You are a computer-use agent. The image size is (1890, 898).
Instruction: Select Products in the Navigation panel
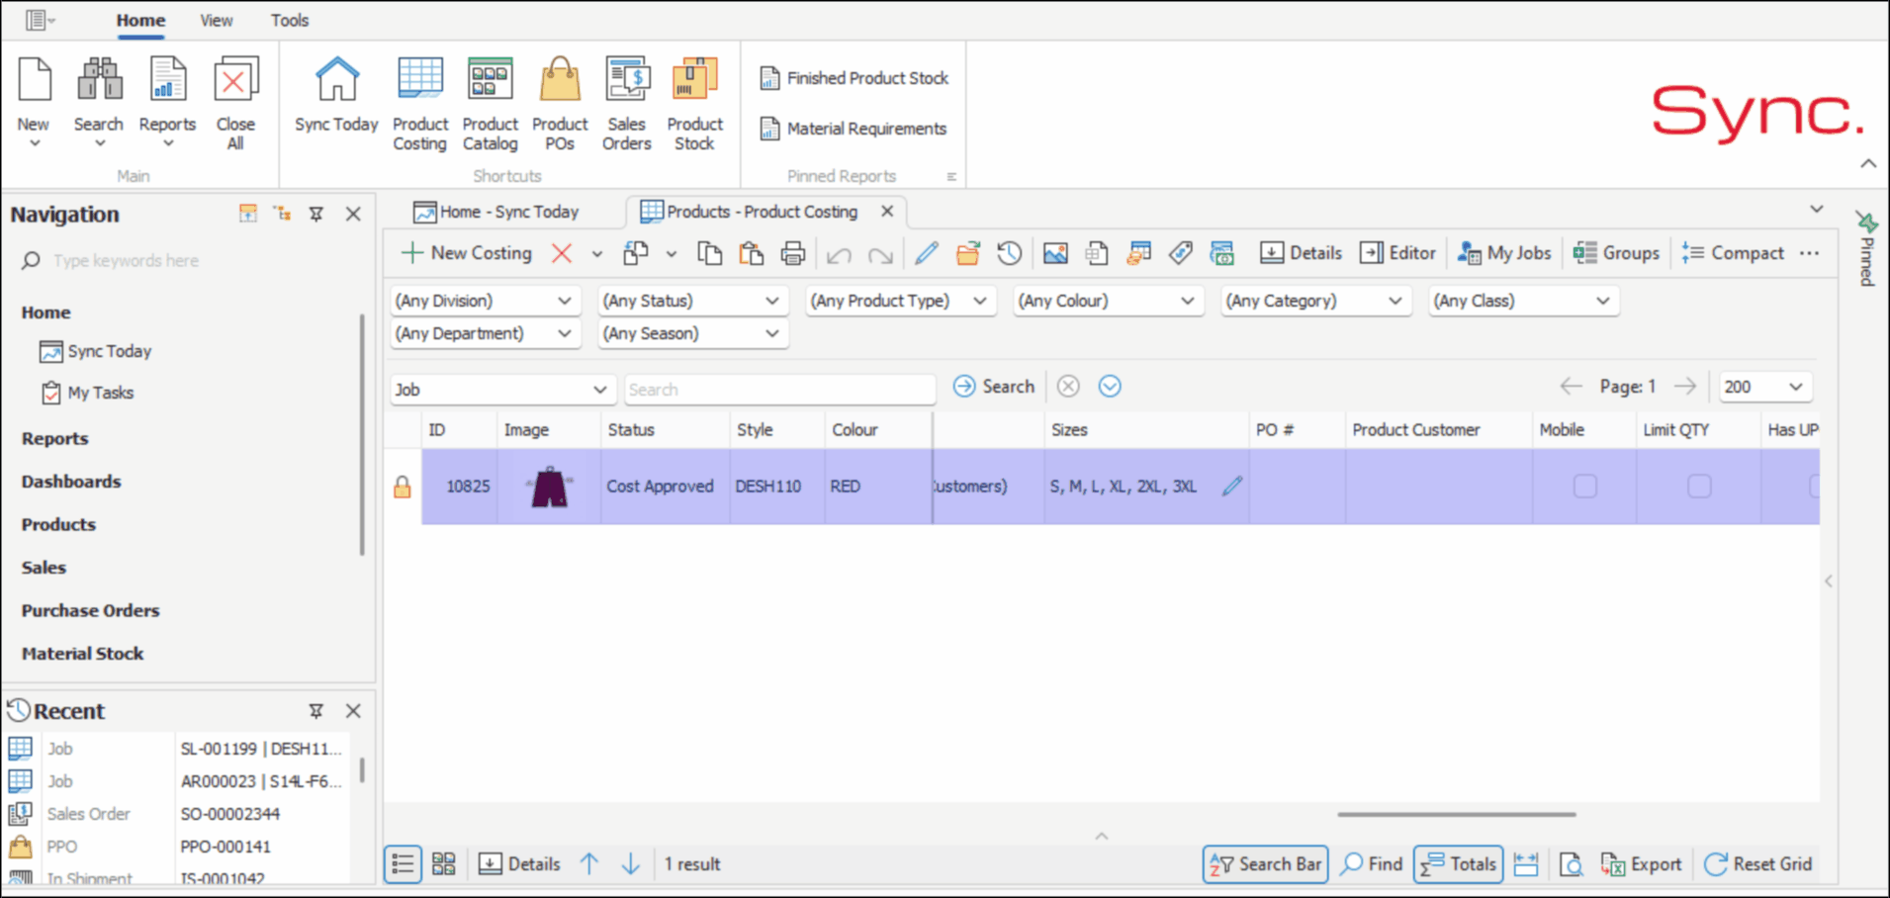(x=58, y=524)
